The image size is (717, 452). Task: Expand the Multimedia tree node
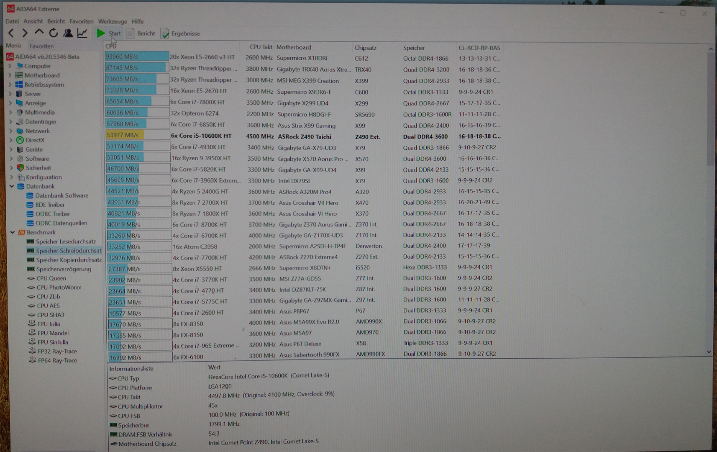10,112
